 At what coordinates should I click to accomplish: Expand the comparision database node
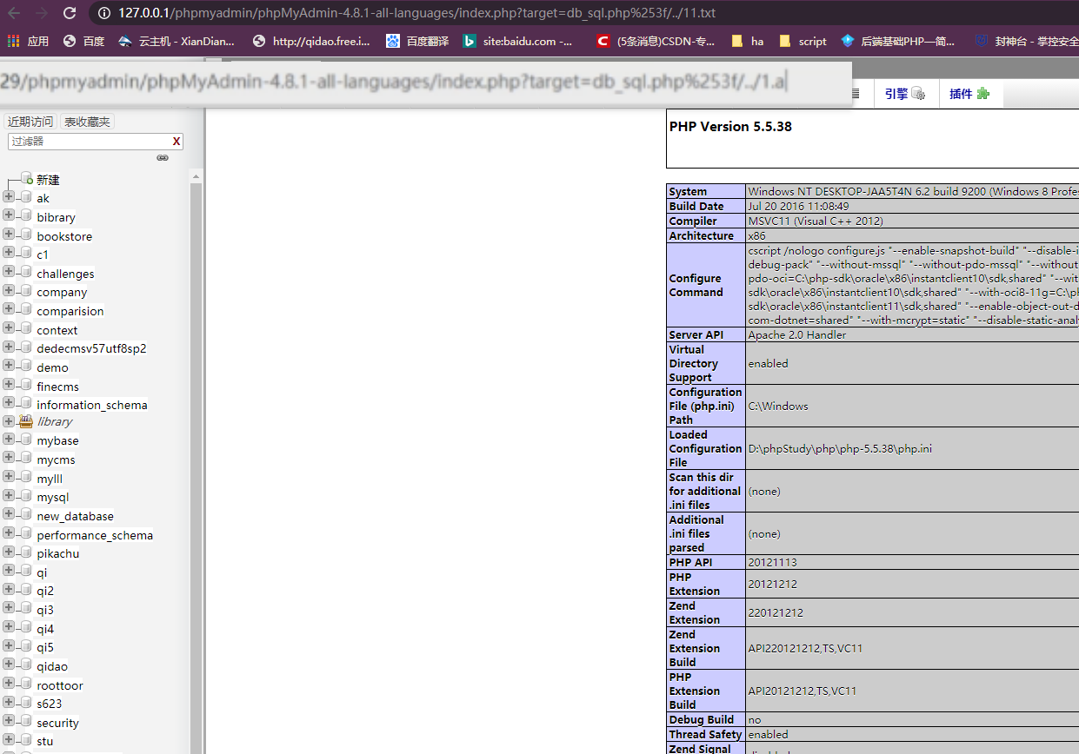click(x=9, y=309)
